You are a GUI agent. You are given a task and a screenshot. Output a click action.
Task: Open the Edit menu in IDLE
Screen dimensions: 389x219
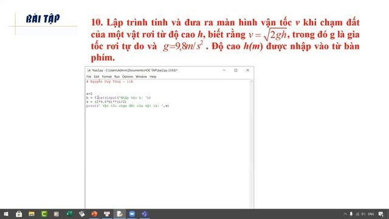[x=97, y=77]
